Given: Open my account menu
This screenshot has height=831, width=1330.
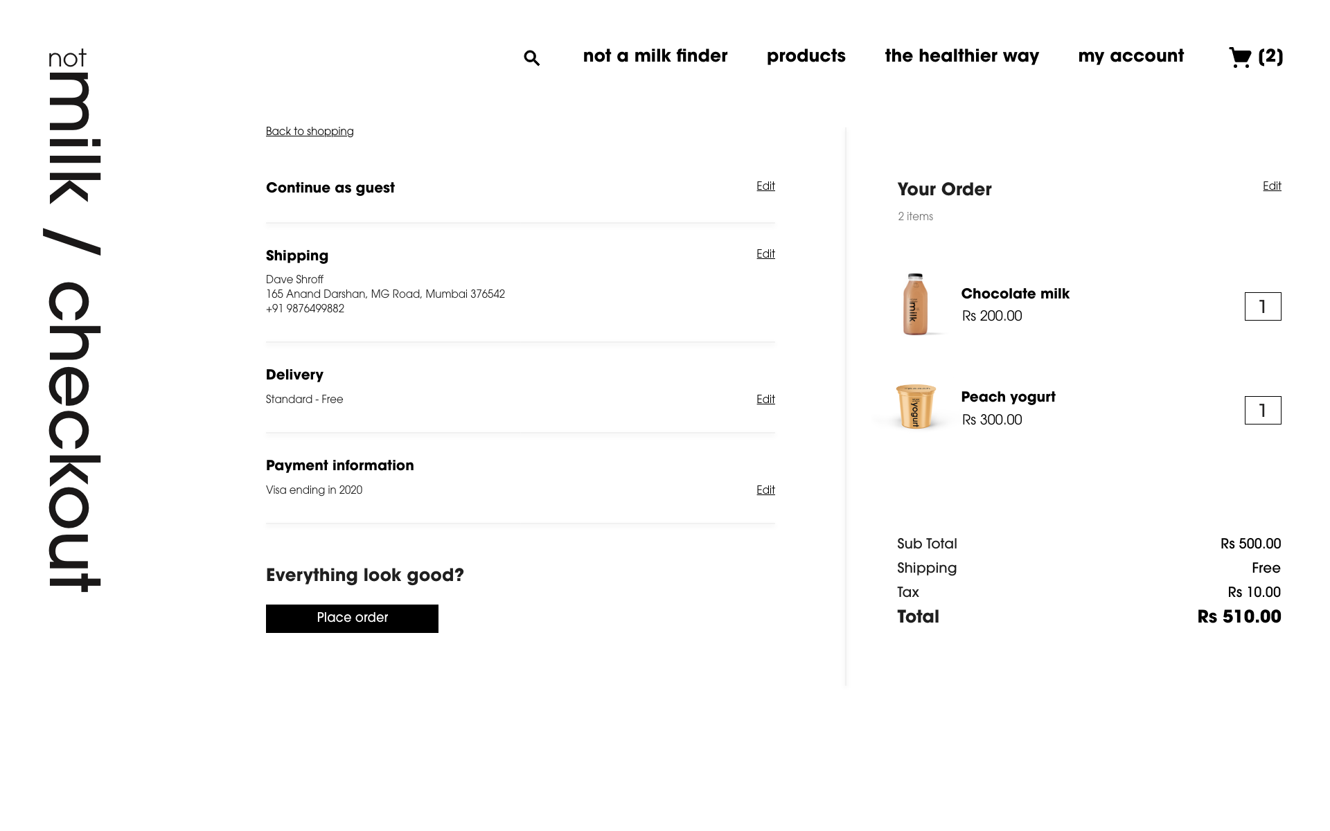Looking at the screenshot, I should coord(1130,56).
